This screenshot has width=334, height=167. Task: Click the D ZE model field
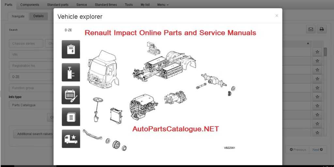(31, 77)
